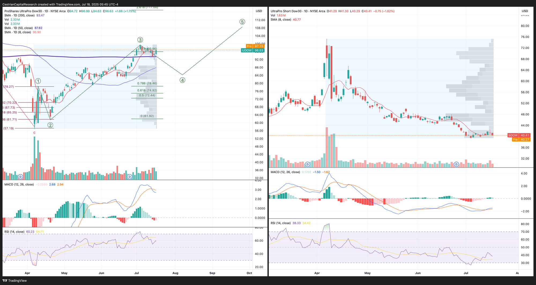Open the USD currency selector on the UDOW chart
This screenshot has width=536, height=285.
pyautogui.click(x=259, y=11)
